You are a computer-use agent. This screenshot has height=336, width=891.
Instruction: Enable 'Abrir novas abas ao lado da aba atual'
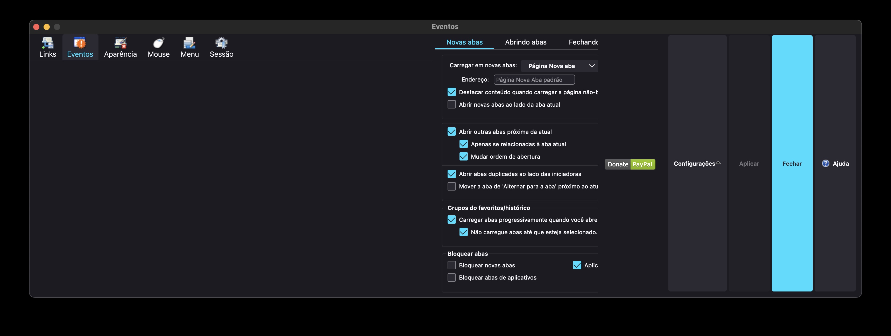451,104
